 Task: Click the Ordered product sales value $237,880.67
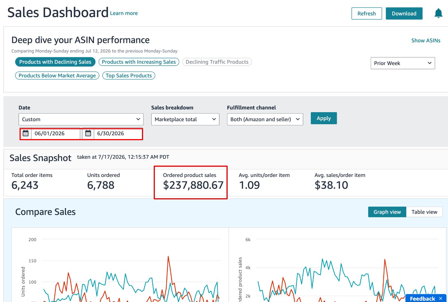(x=193, y=185)
